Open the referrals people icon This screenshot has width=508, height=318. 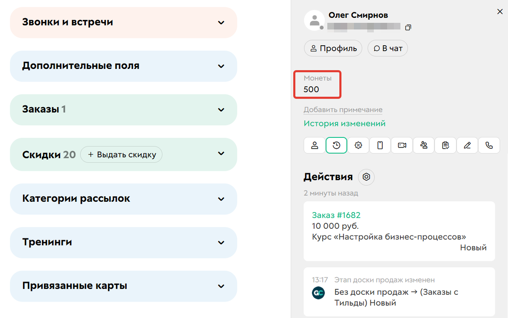(x=424, y=145)
